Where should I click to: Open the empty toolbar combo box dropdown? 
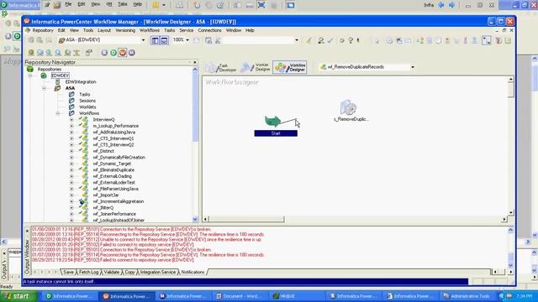(297, 40)
